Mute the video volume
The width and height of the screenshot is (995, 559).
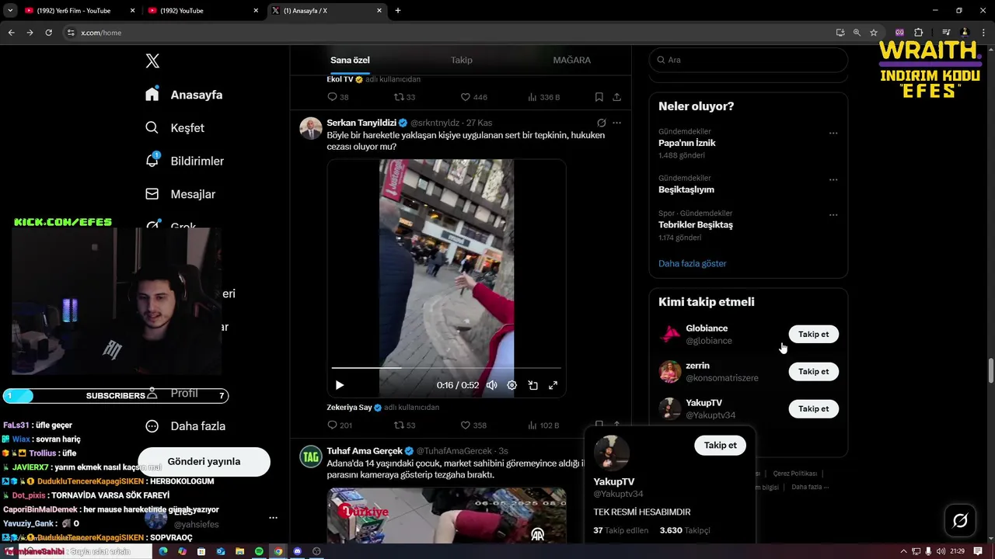tap(491, 385)
